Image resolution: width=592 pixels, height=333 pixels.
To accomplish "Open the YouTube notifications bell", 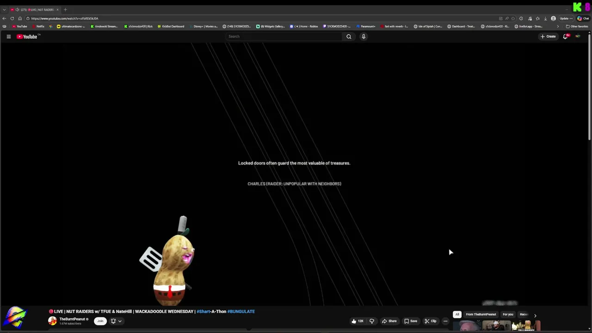I will 565,37.
